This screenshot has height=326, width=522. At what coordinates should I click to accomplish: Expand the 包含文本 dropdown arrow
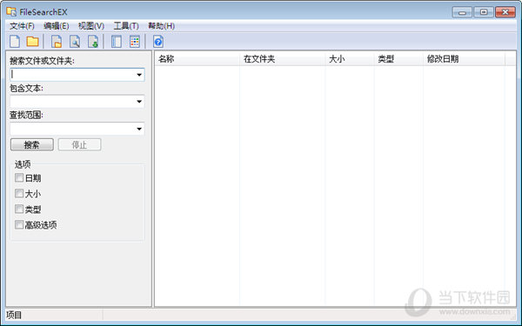tap(139, 102)
